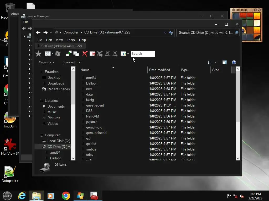This screenshot has height=201, width=269.
Task: Open Recent Places in navigation pane
Action: coord(59,89)
